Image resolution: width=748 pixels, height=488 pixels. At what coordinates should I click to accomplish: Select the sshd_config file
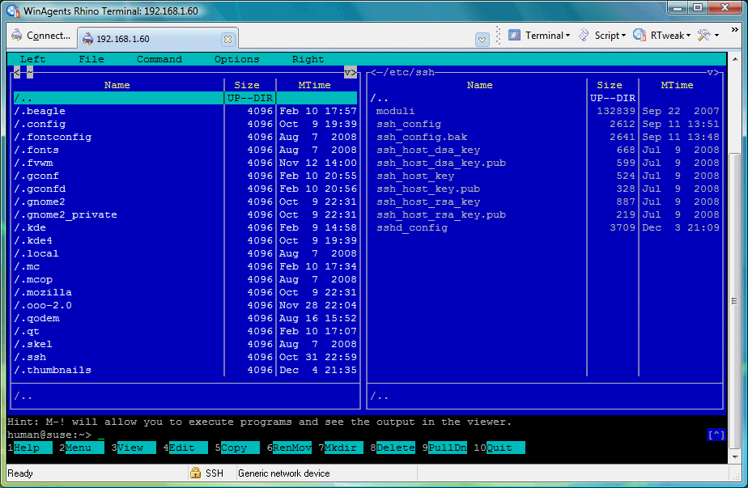point(412,227)
